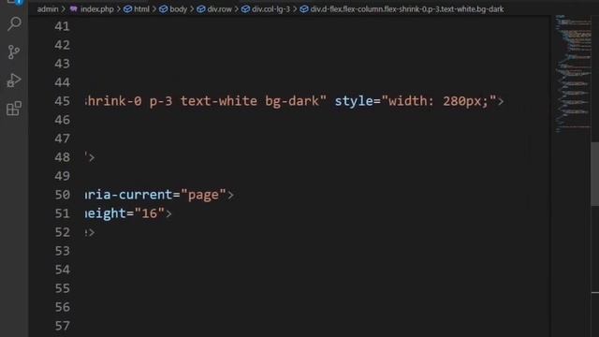Click the "16" value on line 51
Screen dimensions: 599x337
(x=150, y=213)
